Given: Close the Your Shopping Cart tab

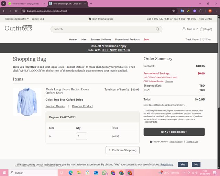Looking at the screenshot, I should coord(85,4).
